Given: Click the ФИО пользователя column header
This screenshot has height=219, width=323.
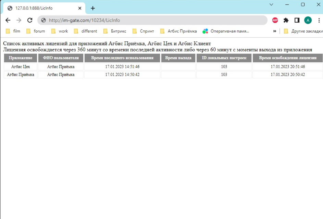Looking at the screenshot, I should pos(61,58).
